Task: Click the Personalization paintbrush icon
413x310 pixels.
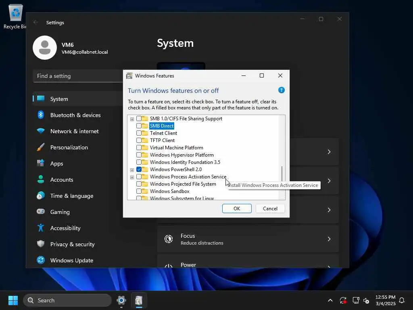Action: 41,147
